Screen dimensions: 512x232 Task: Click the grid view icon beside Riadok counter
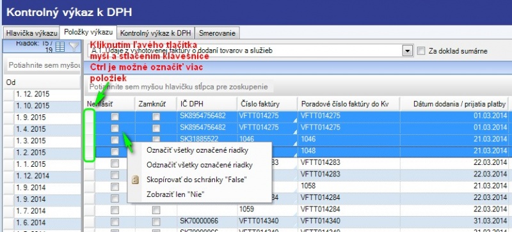60,47
